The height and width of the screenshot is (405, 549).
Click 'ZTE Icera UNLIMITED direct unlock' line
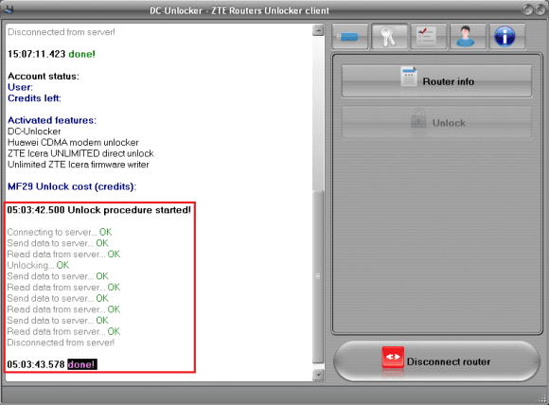80,153
